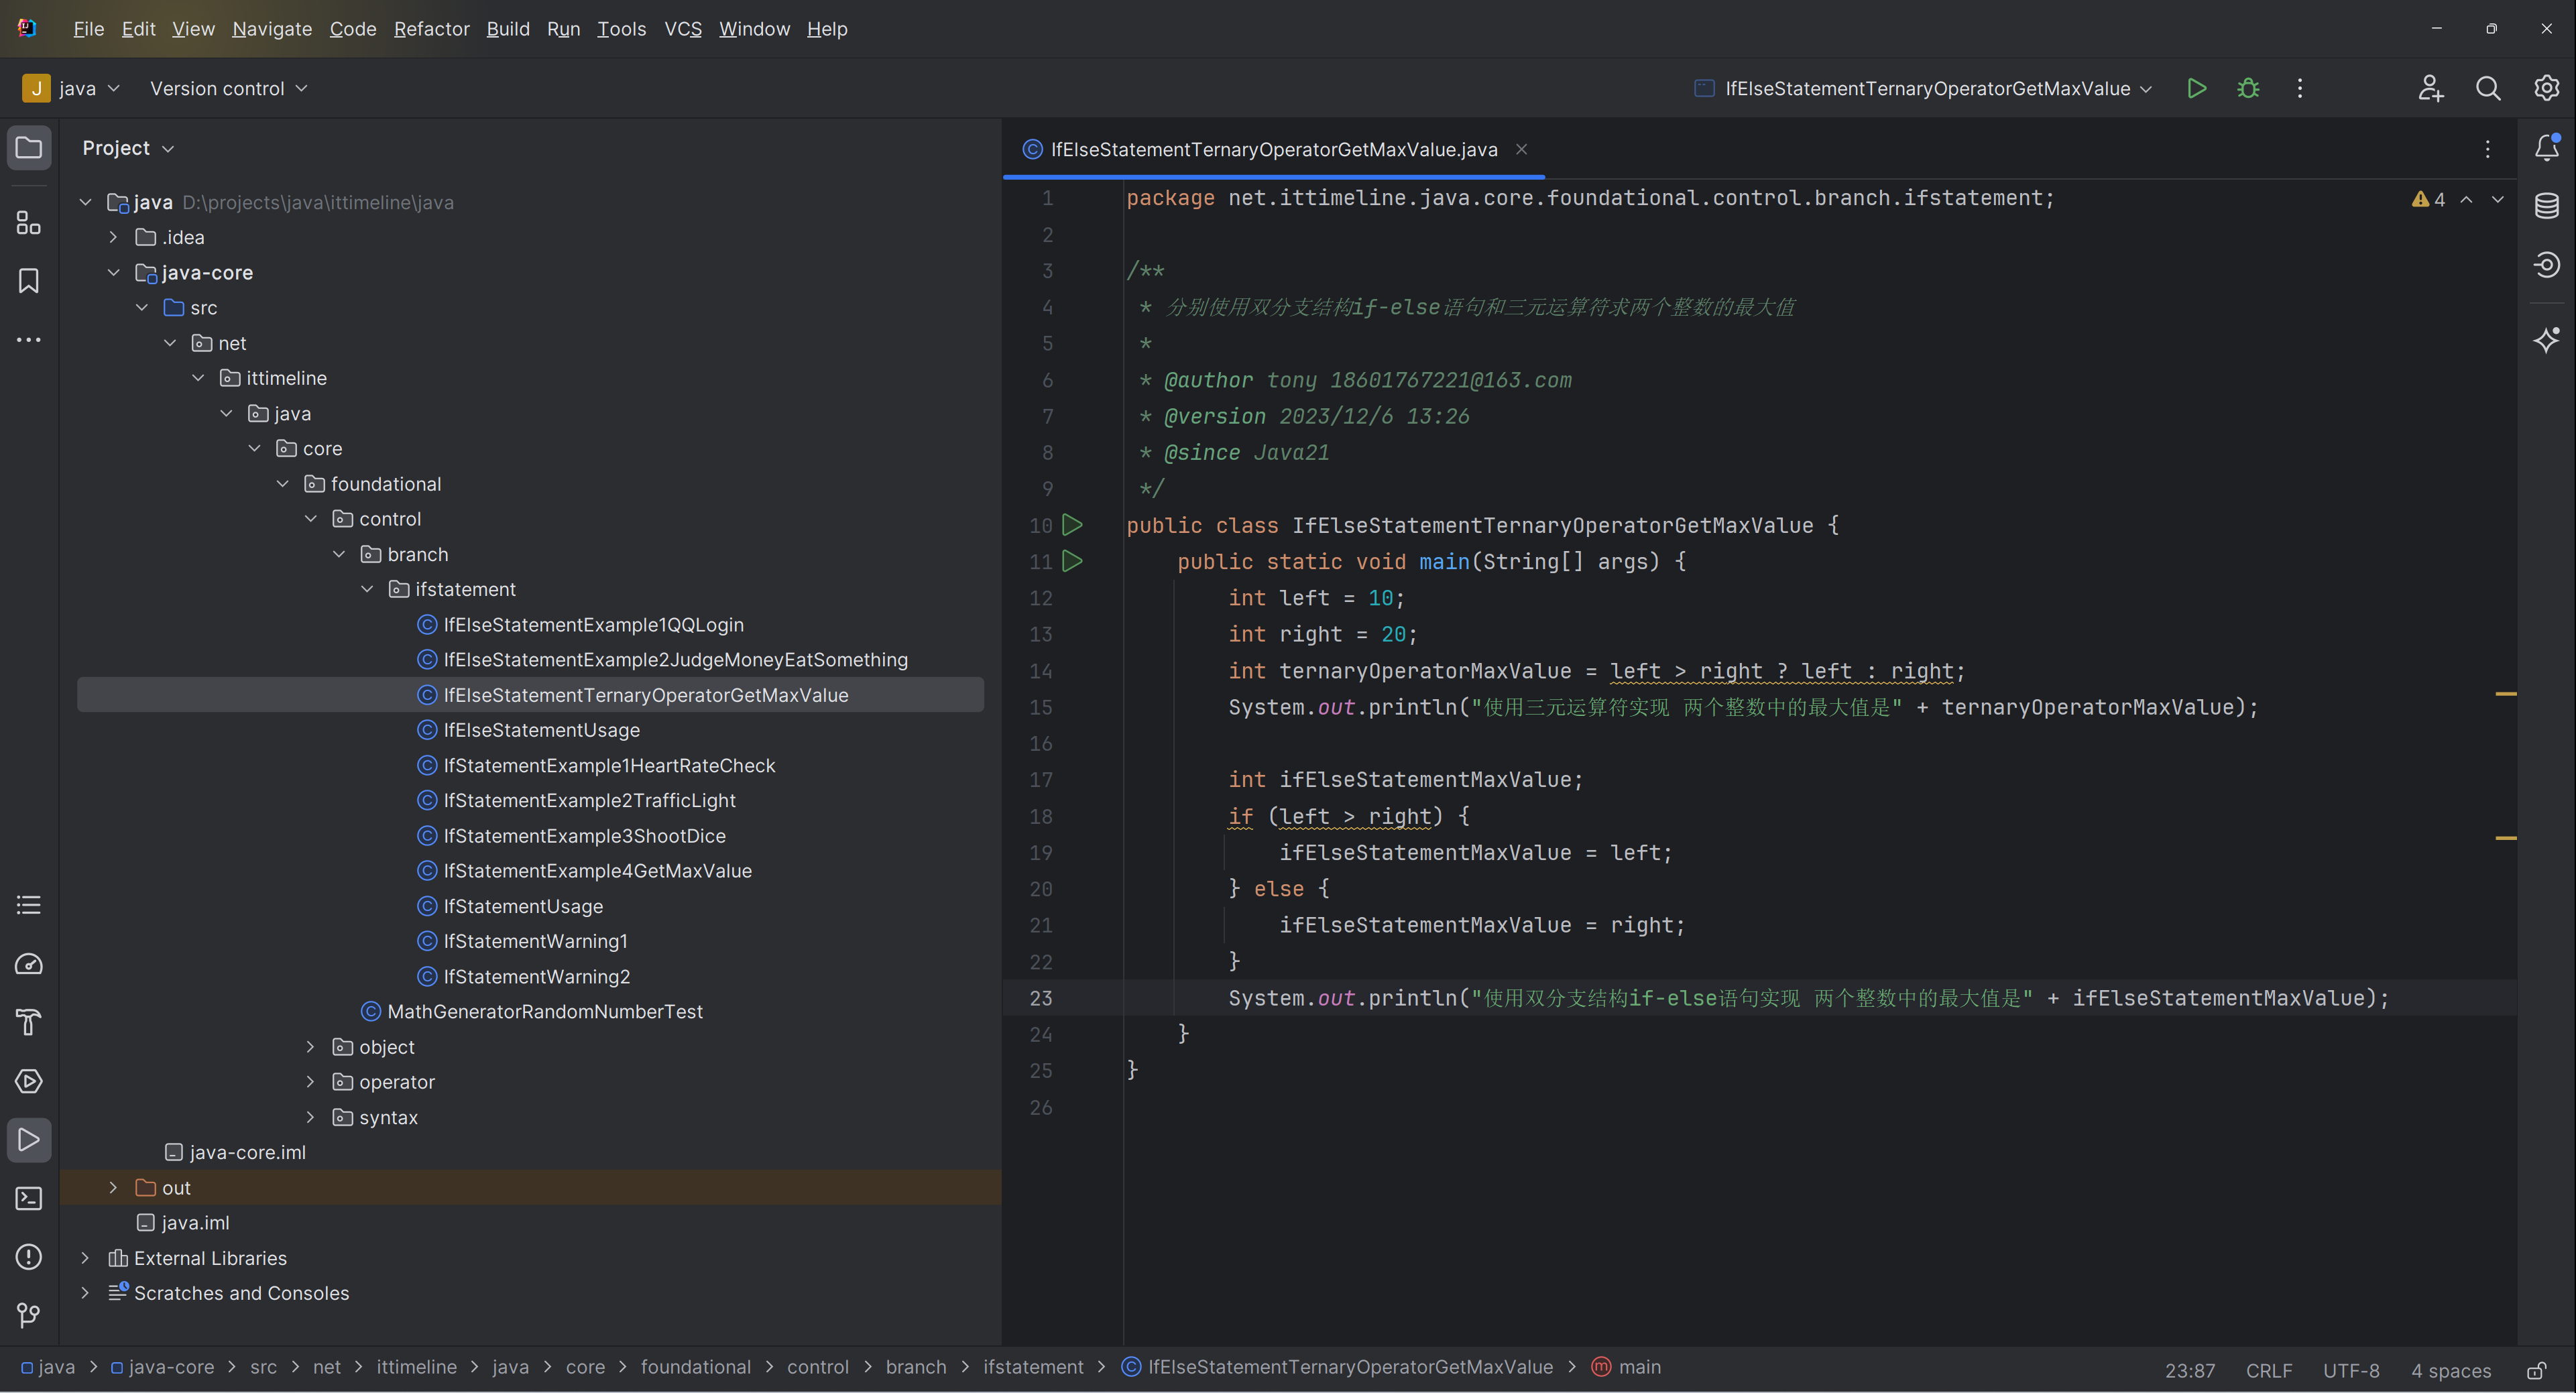Open Code With Me add-user icon
Screen dimensions: 2576x1393
[x=2431, y=88]
